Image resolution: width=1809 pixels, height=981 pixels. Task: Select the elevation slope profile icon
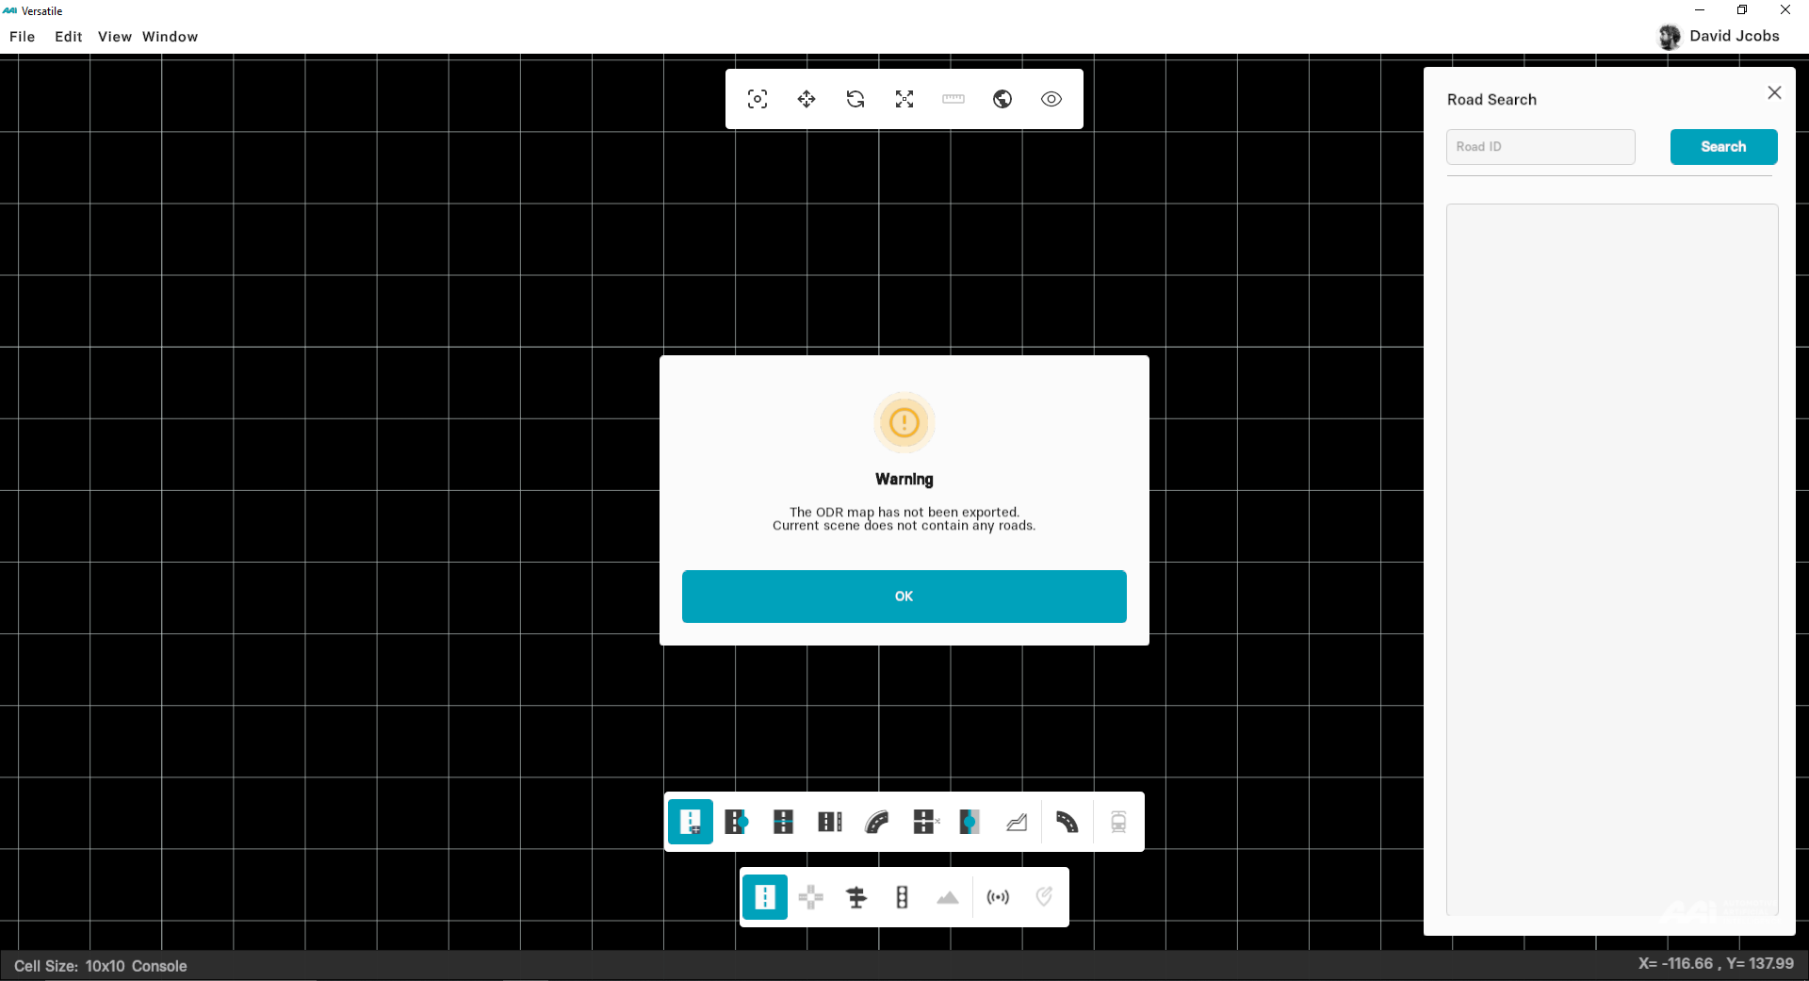[x=1017, y=822]
